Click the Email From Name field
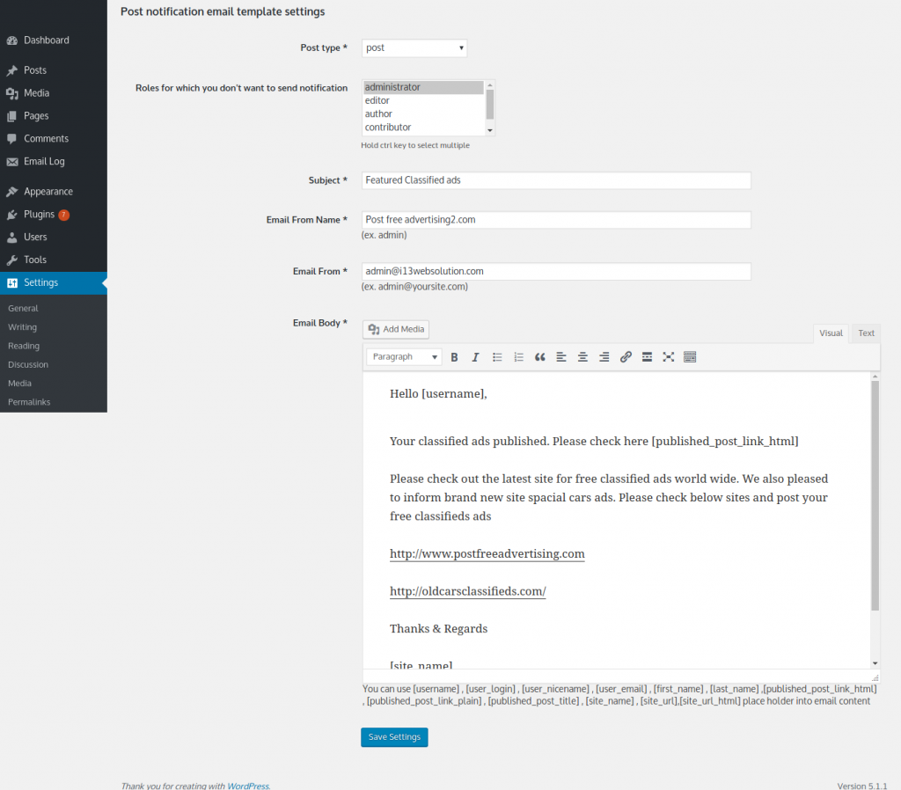 [556, 220]
